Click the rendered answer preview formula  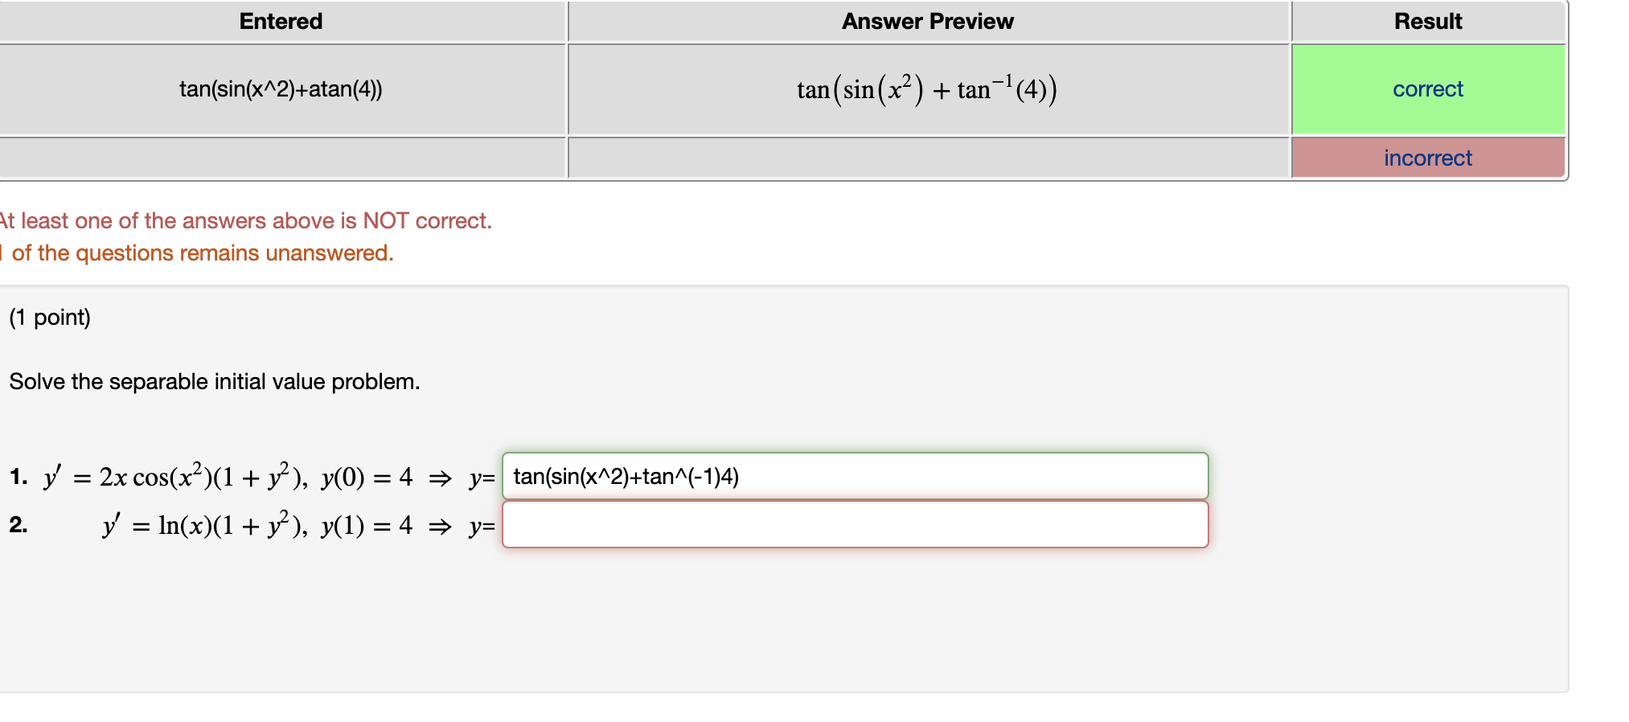[926, 88]
